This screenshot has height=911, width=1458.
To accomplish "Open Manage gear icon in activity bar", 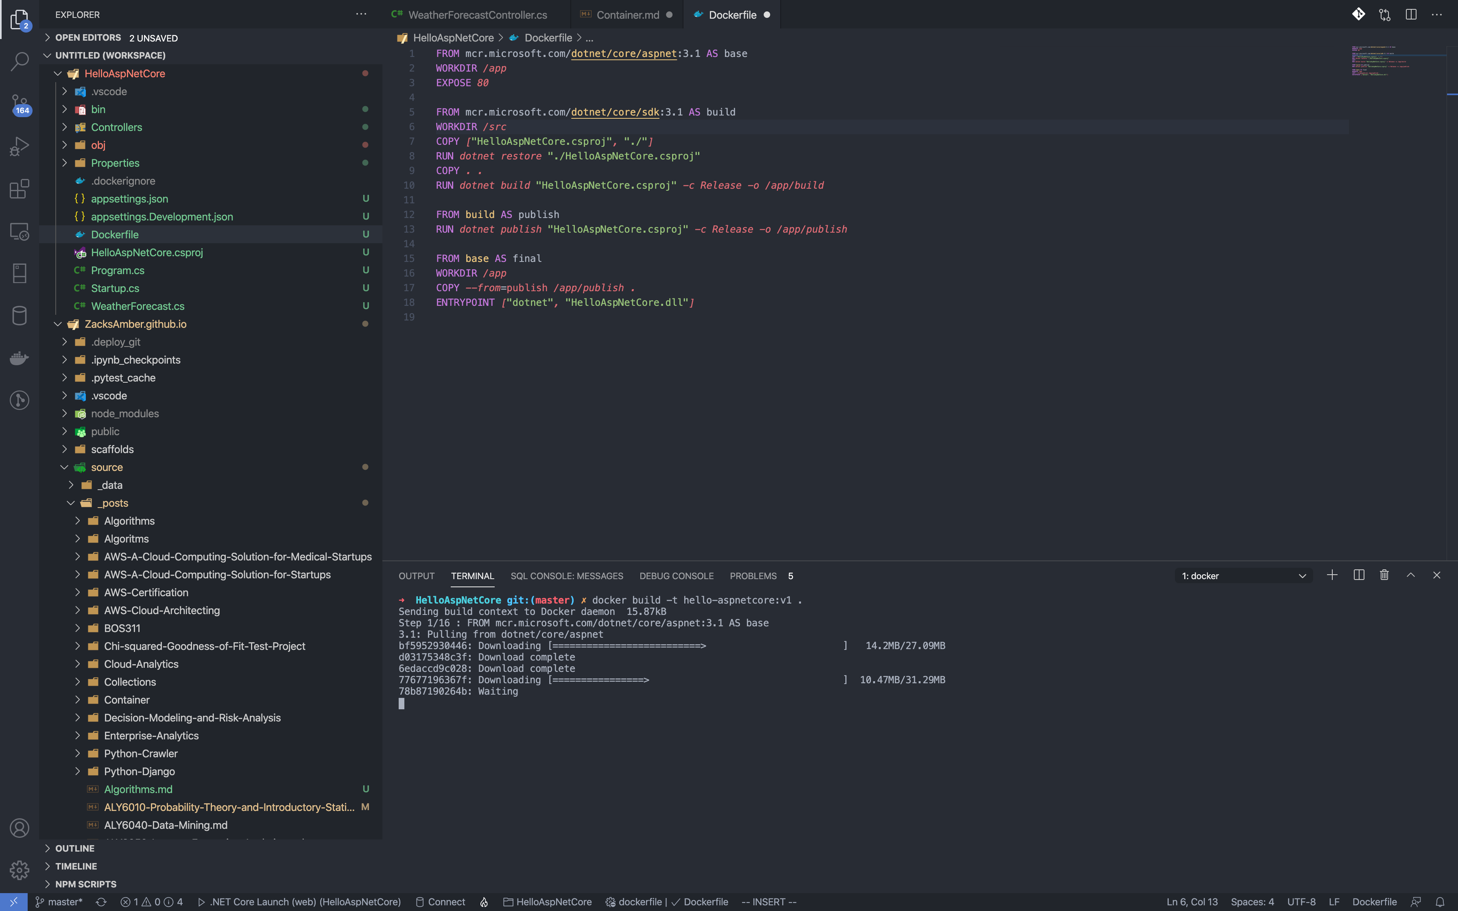I will pos(19,870).
